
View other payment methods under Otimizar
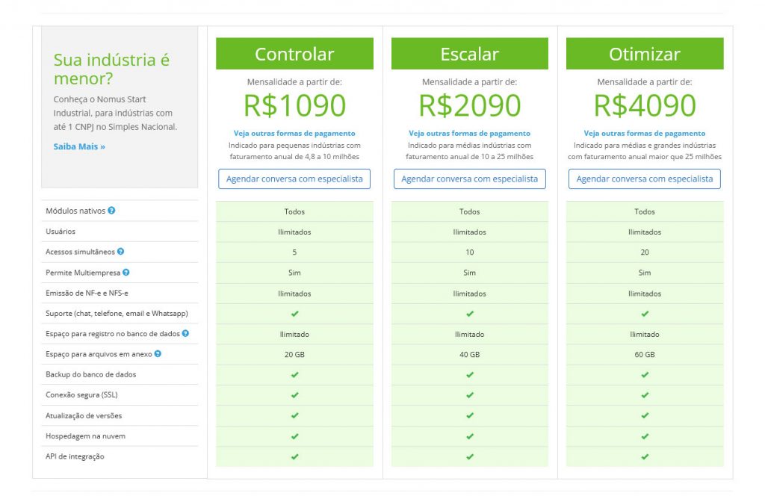point(645,134)
